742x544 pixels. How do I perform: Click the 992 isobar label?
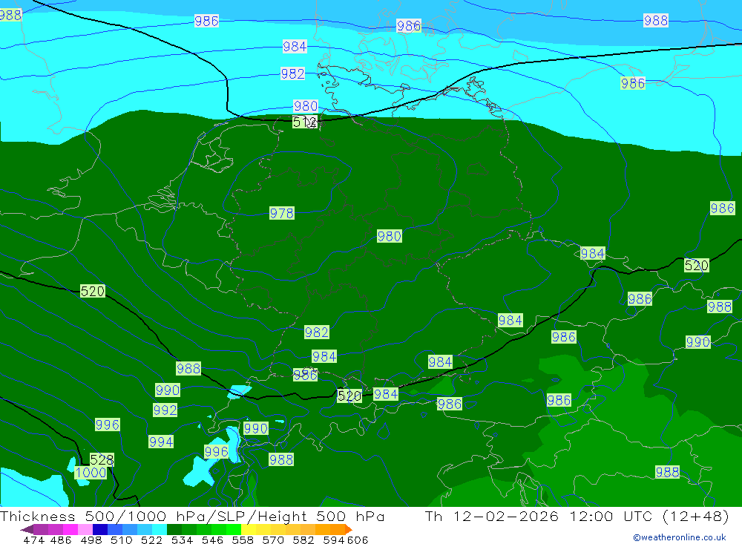click(165, 410)
